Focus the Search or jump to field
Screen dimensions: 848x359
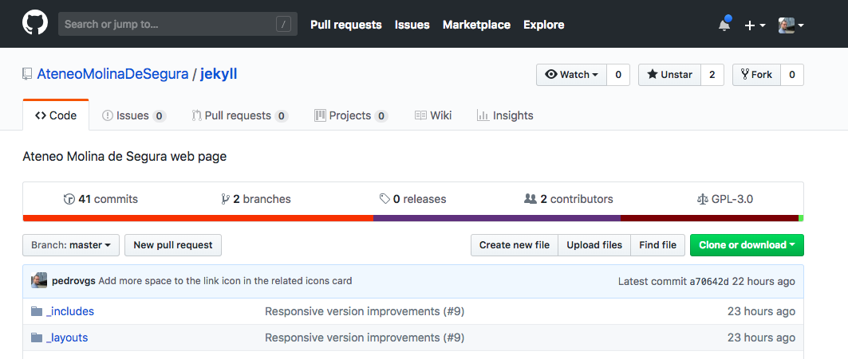click(x=168, y=25)
